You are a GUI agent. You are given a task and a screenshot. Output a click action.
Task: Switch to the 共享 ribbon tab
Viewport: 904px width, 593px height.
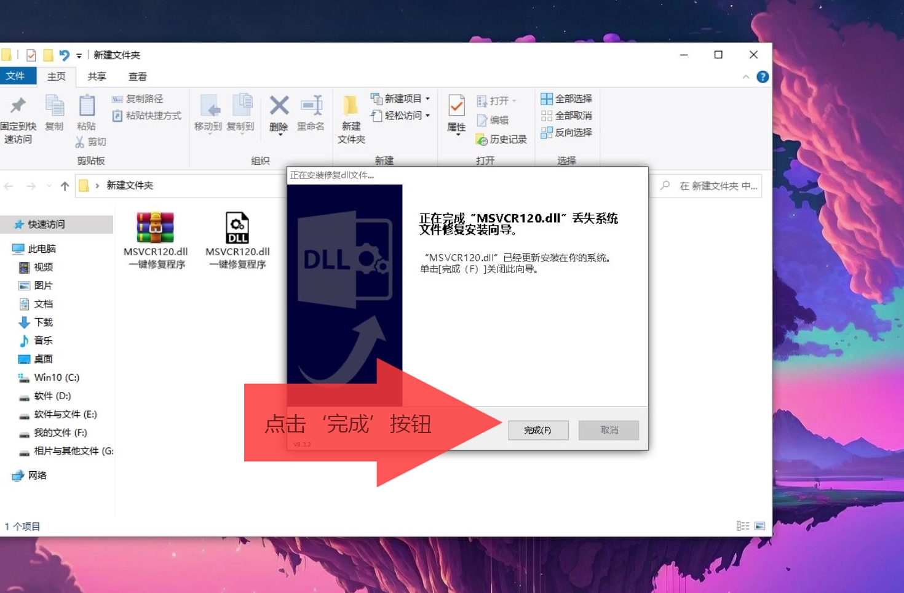click(97, 76)
